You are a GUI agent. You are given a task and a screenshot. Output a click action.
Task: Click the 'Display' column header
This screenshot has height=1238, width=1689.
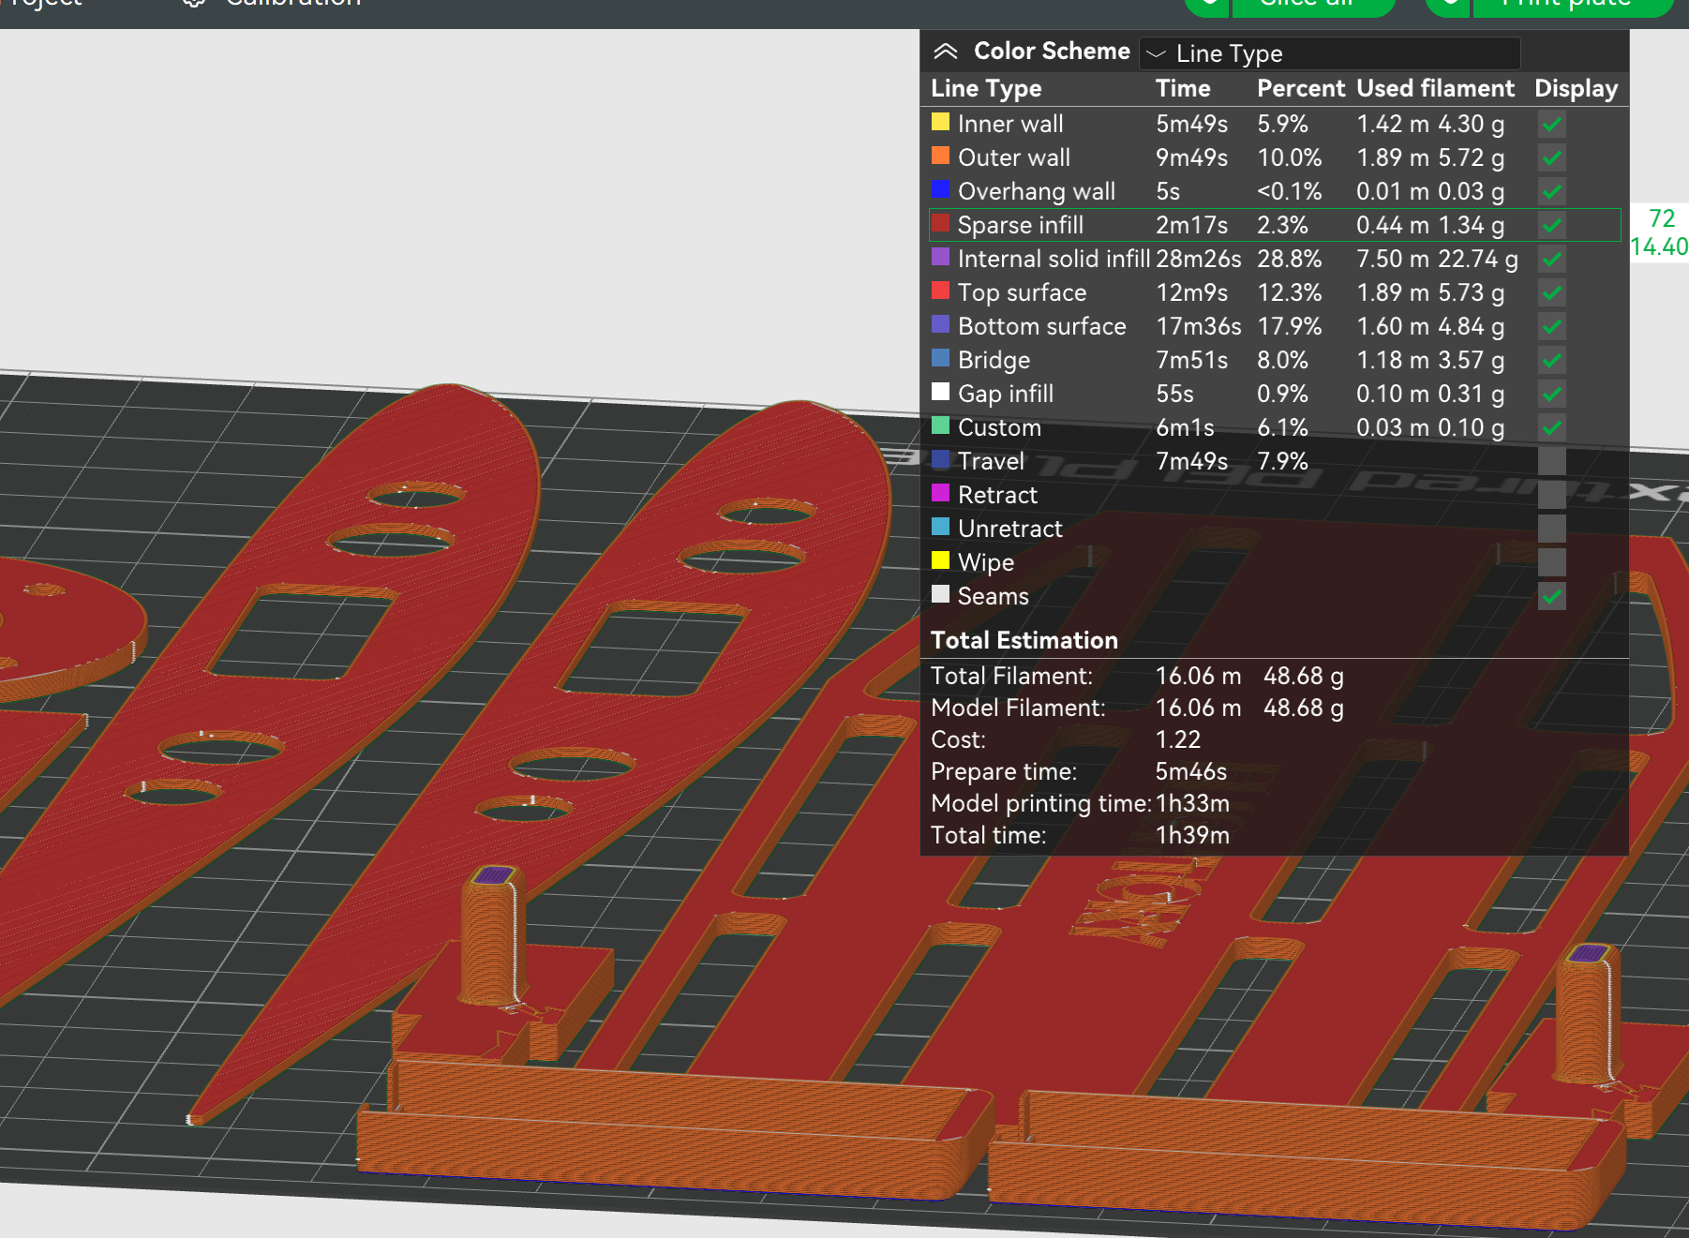point(1577,89)
